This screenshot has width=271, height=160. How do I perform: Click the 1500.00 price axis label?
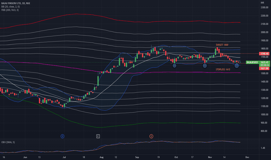click(x=264, y=73)
